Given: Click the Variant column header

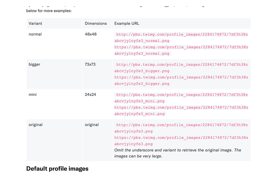Looking at the screenshot, I should (35, 23).
